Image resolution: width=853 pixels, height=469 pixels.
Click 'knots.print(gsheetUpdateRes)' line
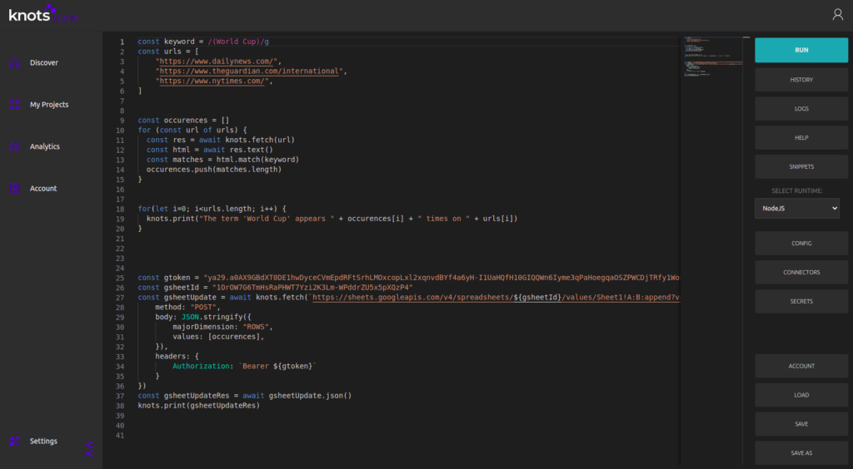click(x=198, y=405)
